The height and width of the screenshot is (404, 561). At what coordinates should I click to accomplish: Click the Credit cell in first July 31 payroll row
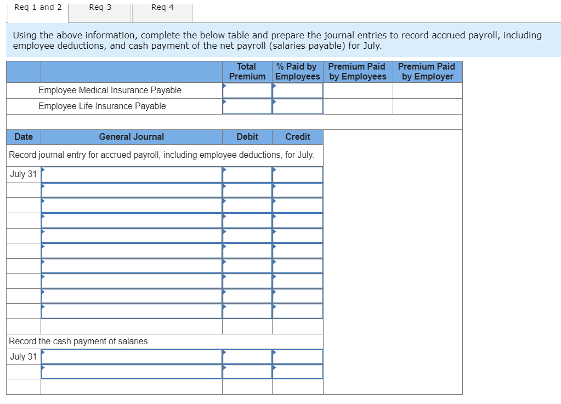coord(298,174)
